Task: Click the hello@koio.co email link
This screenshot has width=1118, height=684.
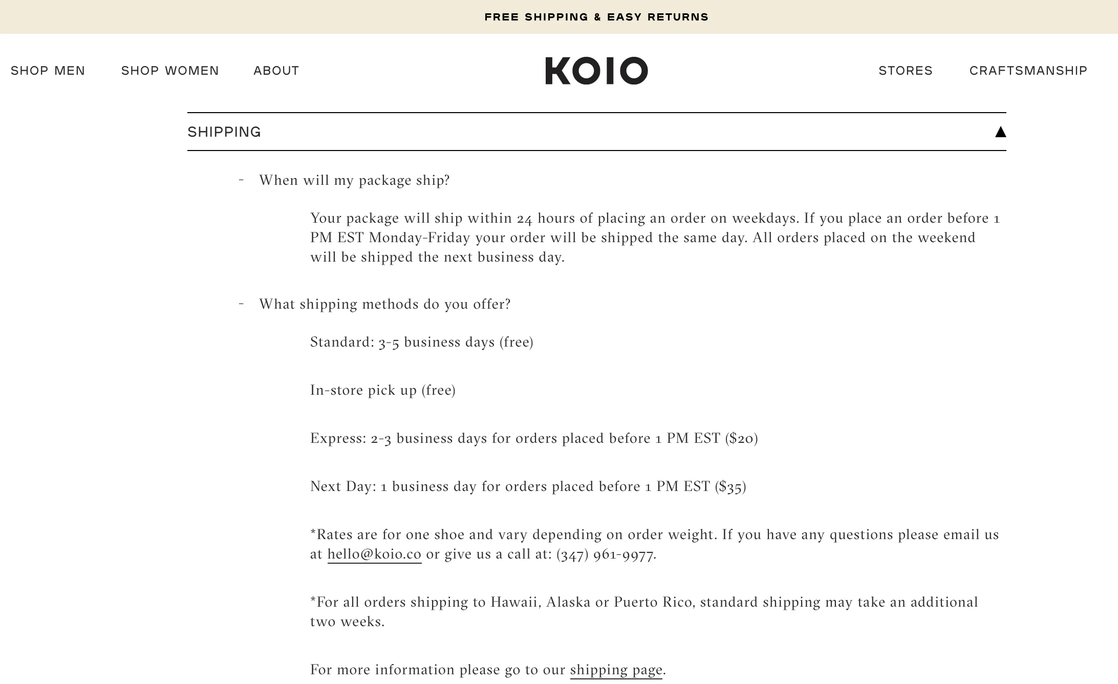Action: pos(374,554)
